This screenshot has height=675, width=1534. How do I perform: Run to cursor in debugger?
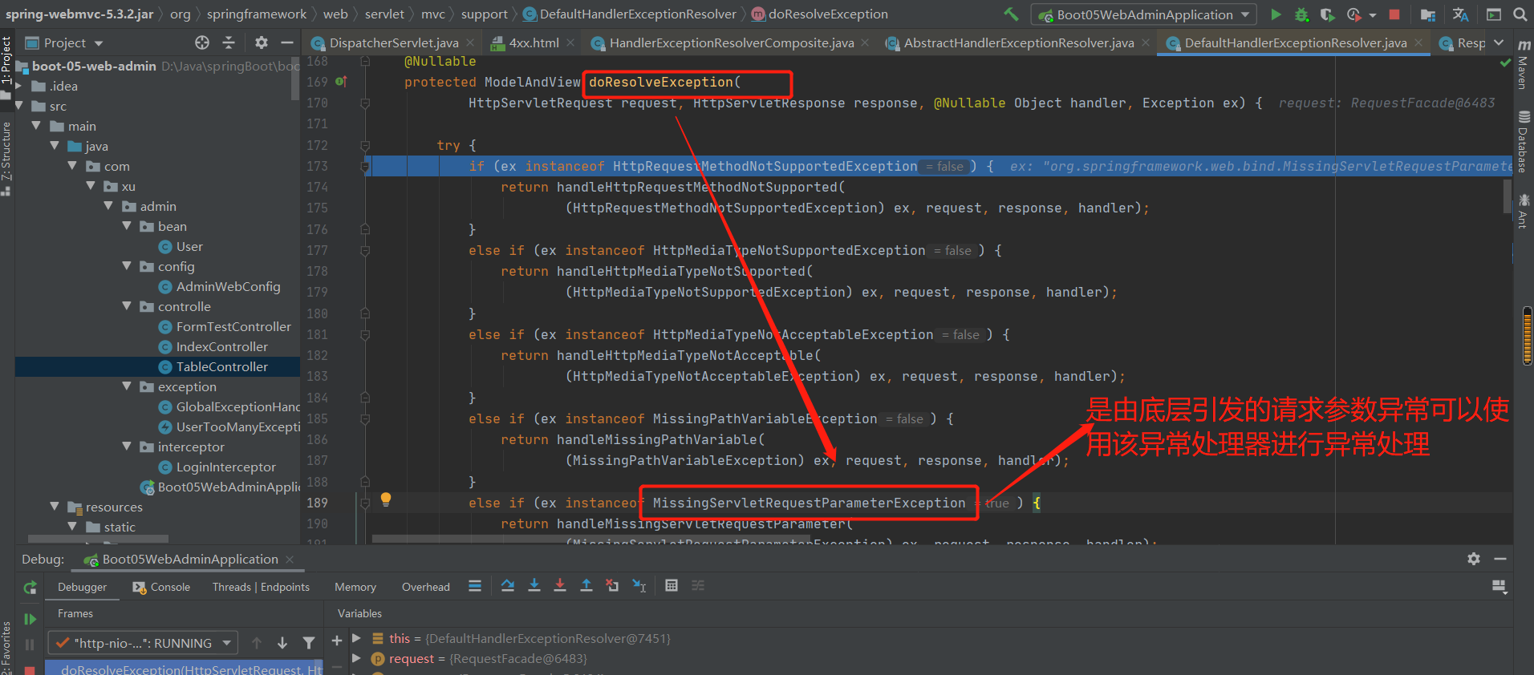639,586
